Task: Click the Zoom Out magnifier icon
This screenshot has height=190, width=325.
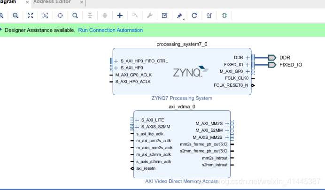Action: 15,15
